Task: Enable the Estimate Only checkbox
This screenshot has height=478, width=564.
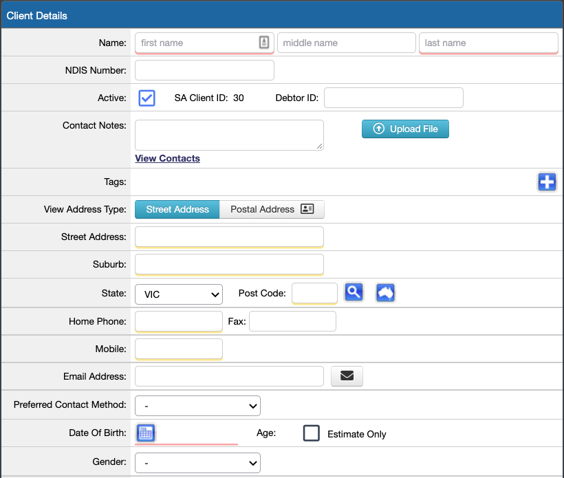Action: pyautogui.click(x=311, y=433)
